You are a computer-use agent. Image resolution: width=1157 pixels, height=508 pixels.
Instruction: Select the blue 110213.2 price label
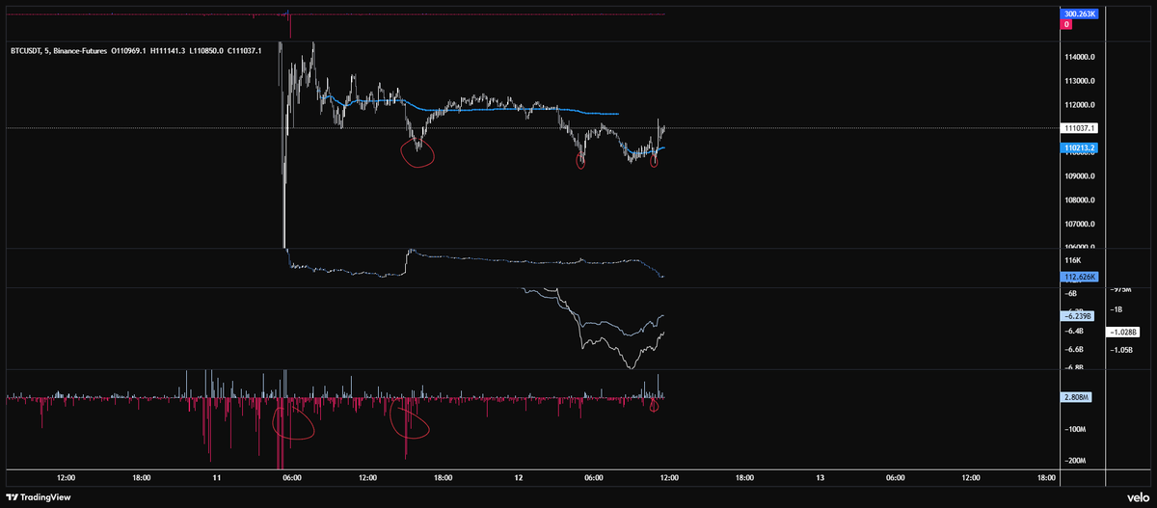pyautogui.click(x=1079, y=148)
